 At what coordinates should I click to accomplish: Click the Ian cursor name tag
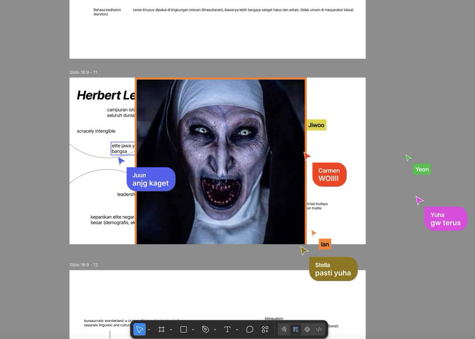325,244
